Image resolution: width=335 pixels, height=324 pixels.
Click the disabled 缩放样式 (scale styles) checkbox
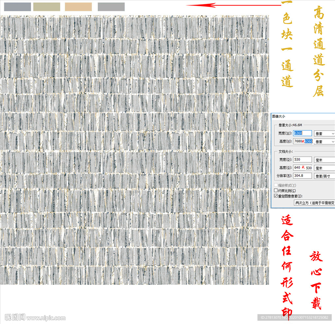point(275,185)
